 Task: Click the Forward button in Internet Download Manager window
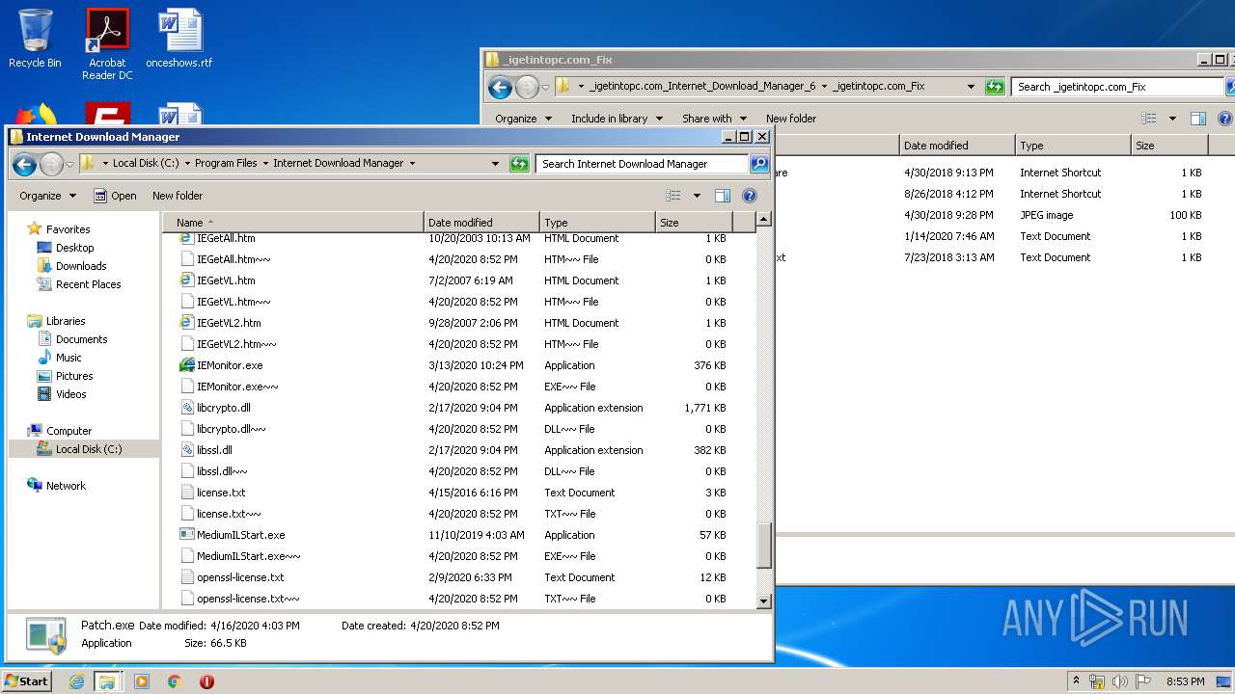(x=52, y=164)
